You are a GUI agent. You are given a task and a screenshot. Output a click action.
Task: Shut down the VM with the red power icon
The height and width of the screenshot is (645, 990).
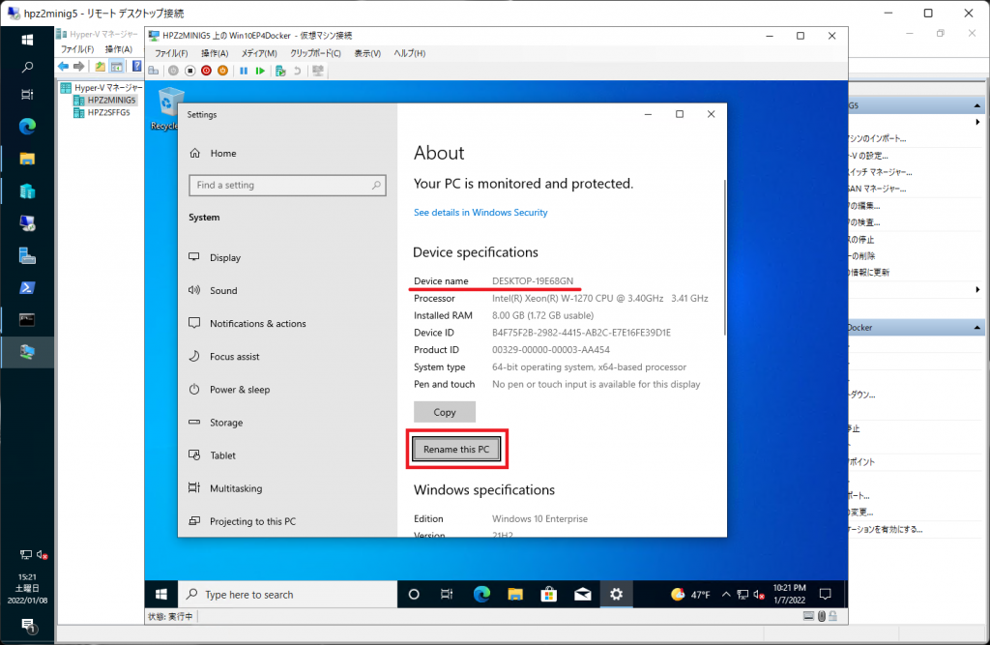pos(207,71)
